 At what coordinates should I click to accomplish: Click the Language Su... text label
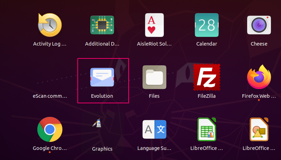pyautogui.click(x=154, y=148)
